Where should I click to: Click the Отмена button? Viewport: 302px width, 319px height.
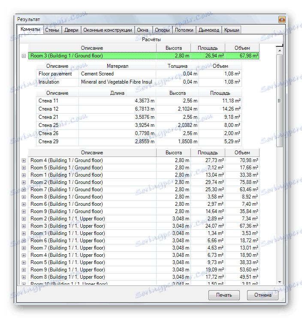click(x=263, y=295)
